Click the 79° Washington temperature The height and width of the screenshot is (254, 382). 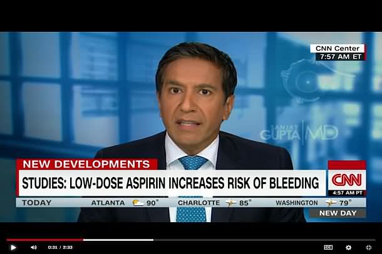click(x=346, y=203)
